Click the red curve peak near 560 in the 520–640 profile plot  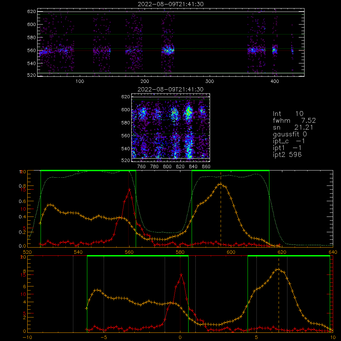click(x=129, y=190)
